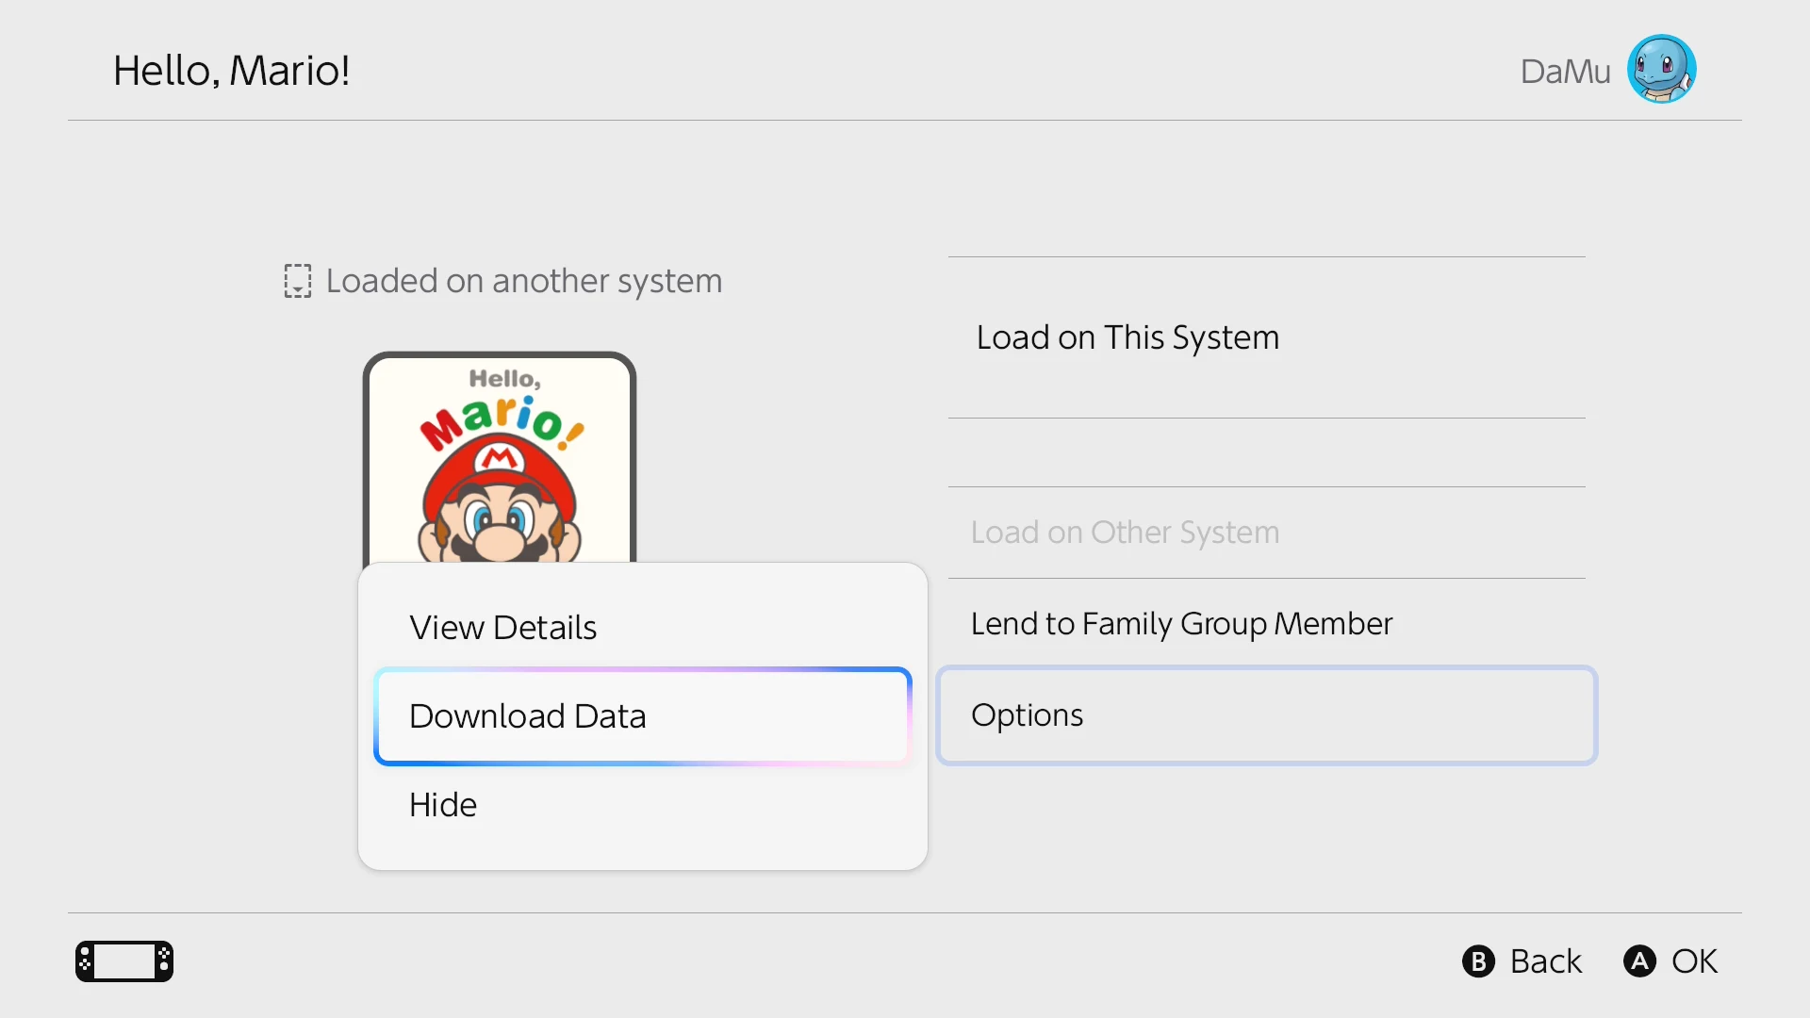Select Load on This System
The image size is (1810, 1018).
pos(1267,337)
